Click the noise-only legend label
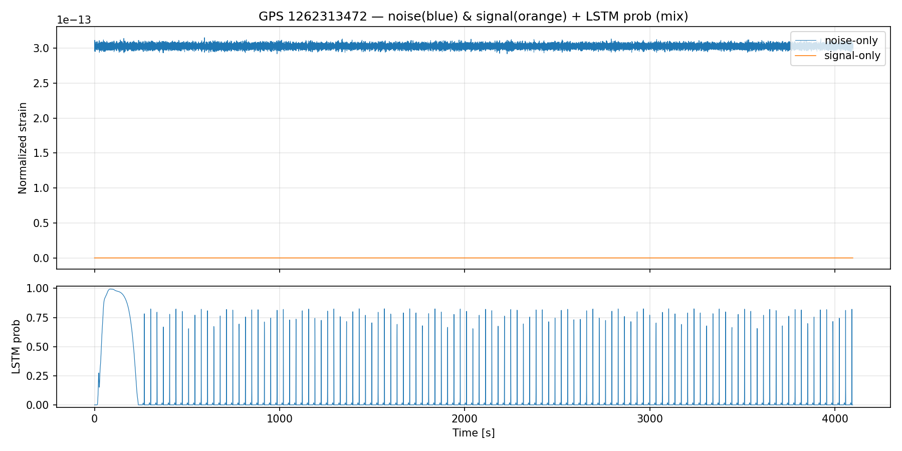Viewport: 902px width, 451px height. [x=851, y=41]
